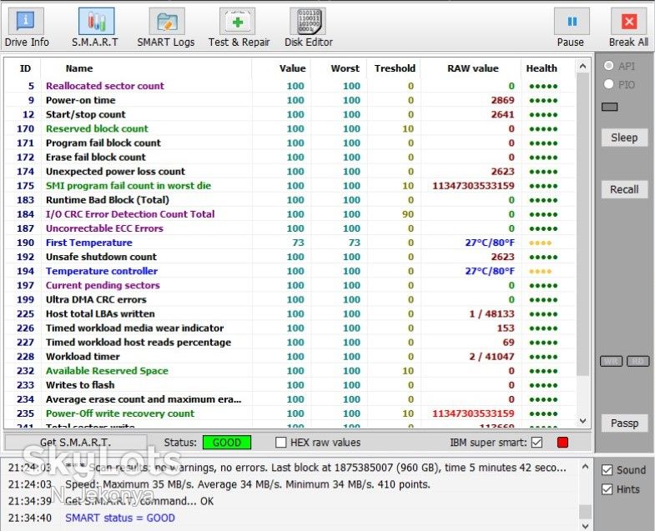Screen dimensions: 655x531
Task: Select the Ultra DMA CRC errors row
Action: (290, 299)
